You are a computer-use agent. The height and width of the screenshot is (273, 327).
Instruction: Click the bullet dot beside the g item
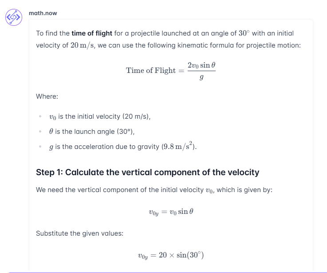[x=40, y=147]
